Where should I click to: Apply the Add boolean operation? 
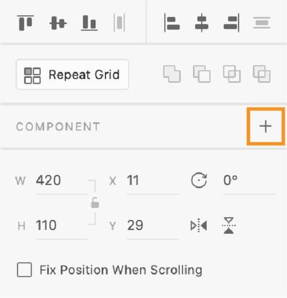click(172, 74)
